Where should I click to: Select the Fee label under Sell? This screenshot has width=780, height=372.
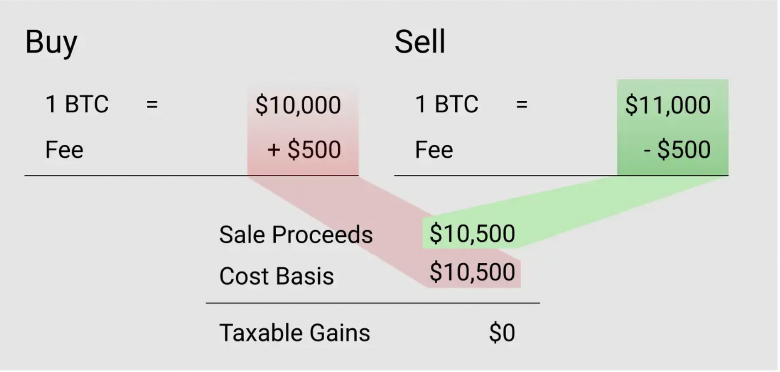(434, 150)
